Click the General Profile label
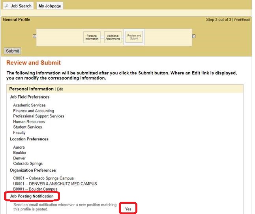The height and width of the screenshot is (214, 255). [17, 19]
